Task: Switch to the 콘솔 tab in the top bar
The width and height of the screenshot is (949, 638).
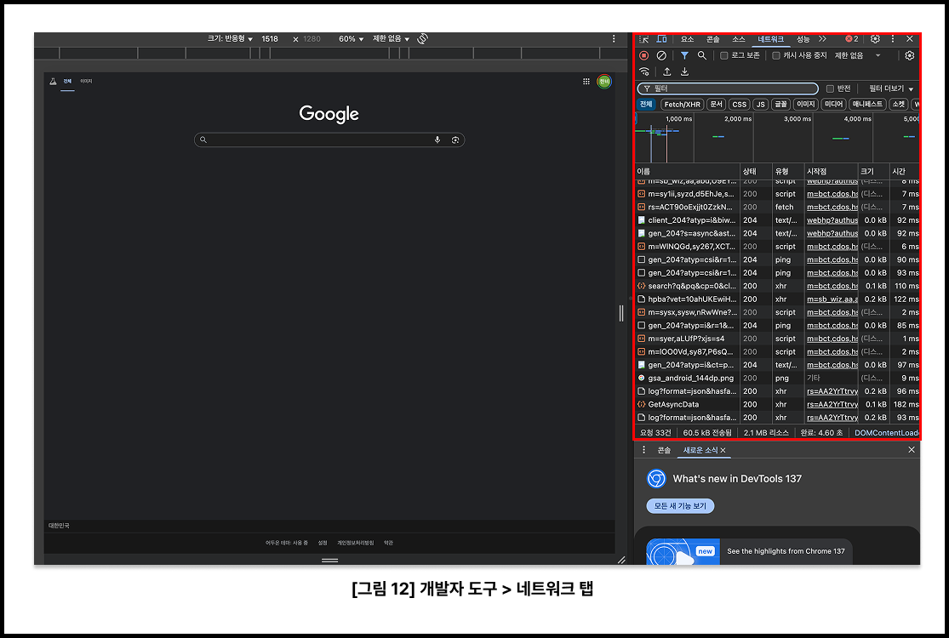Action: click(x=713, y=38)
